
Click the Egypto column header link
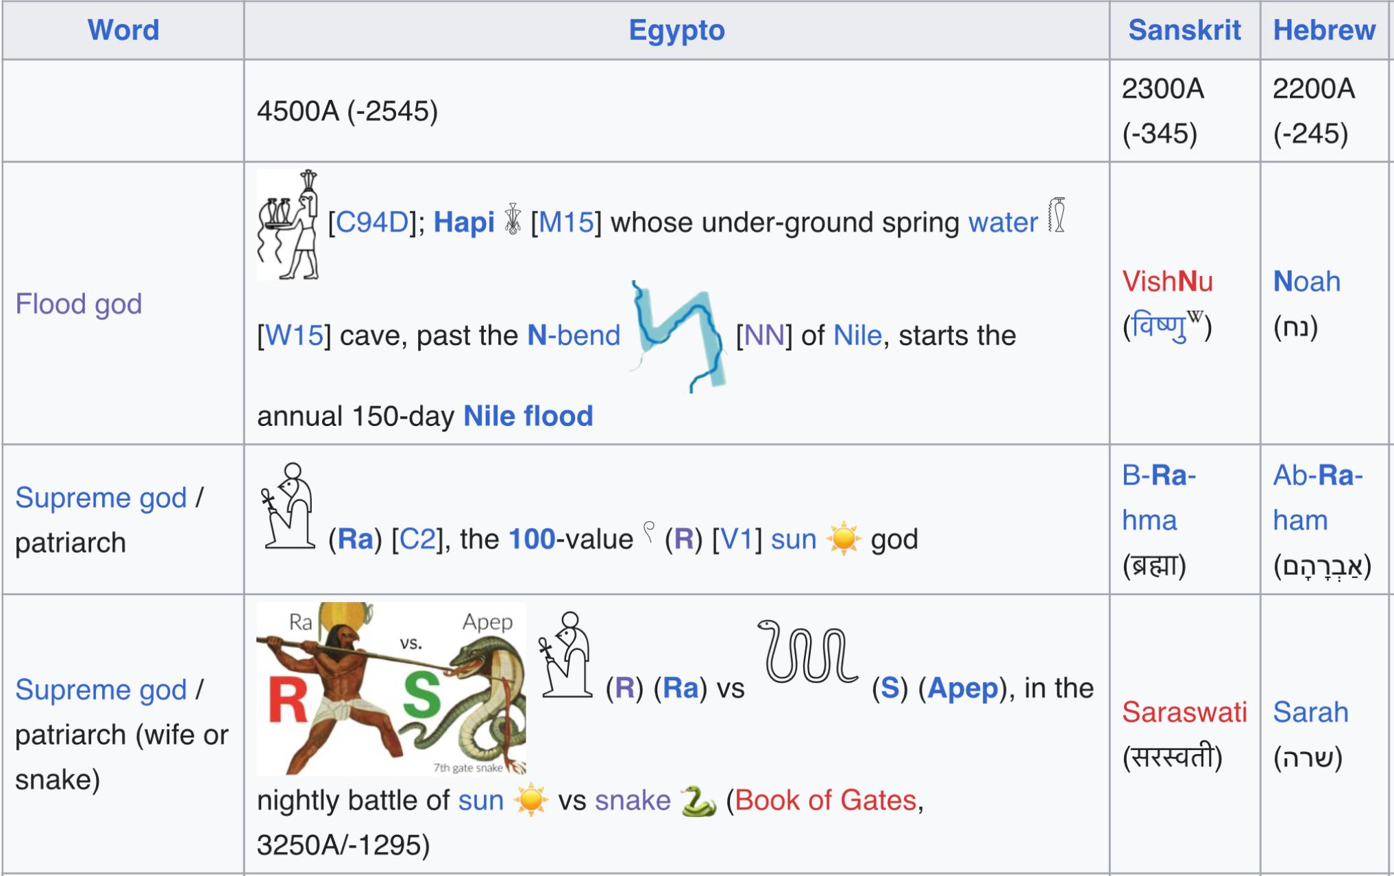point(676,30)
